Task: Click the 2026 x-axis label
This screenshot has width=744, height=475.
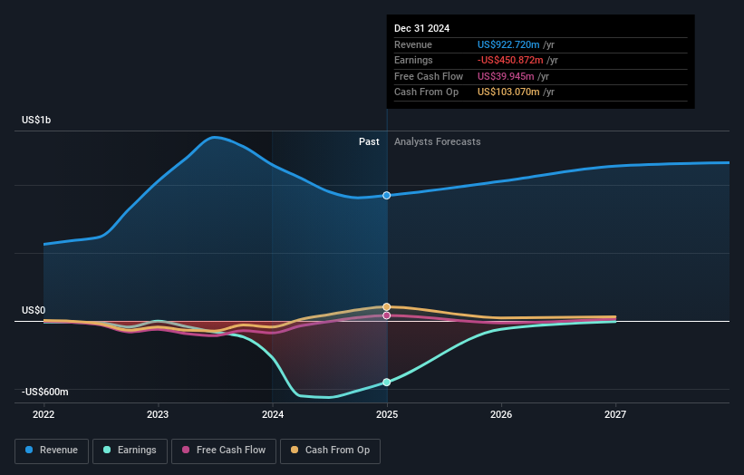Action: click(x=501, y=414)
